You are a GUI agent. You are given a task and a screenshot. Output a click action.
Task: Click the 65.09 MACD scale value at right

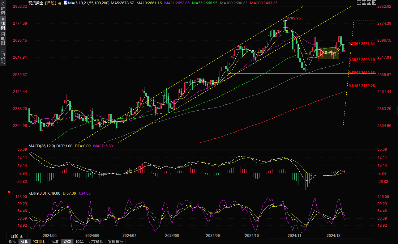tap(382, 149)
